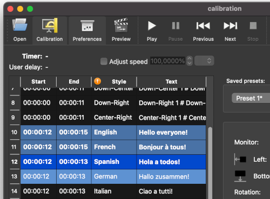Click start time 00:00:00 in row 9
This screenshot has height=199, width=270.
pos(38,118)
